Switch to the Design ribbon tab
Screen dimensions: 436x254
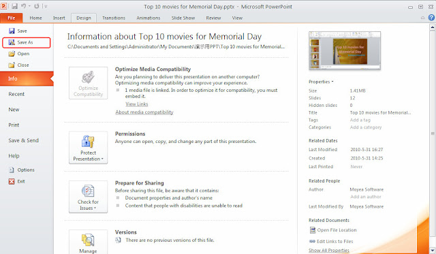click(84, 18)
